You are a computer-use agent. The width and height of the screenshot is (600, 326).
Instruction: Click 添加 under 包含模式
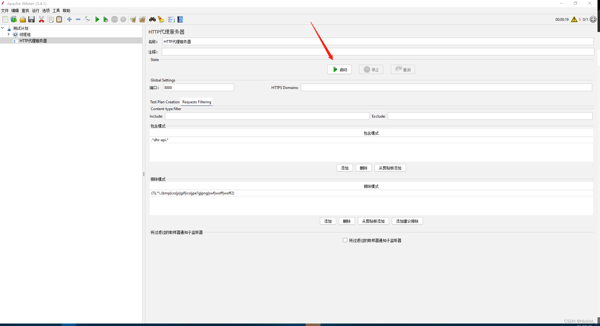pyautogui.click(x=345, y=168)
